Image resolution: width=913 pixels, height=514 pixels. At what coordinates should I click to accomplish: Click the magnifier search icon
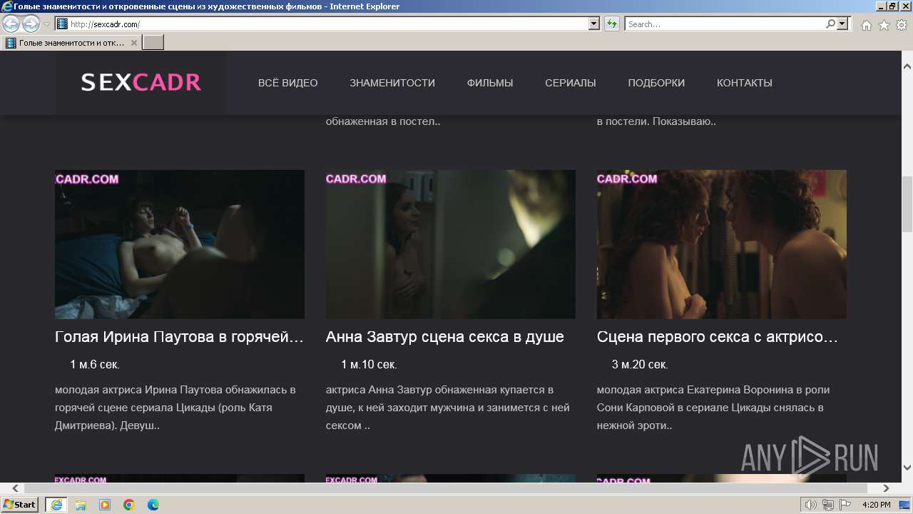coord(830,24)
